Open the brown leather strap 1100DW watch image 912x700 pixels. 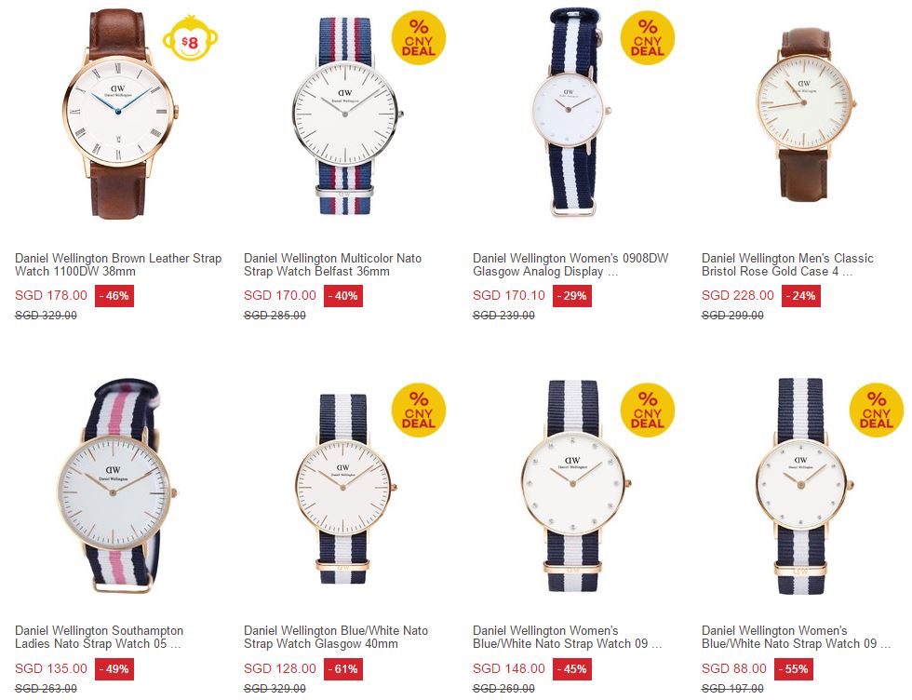[x=119, y=114]
